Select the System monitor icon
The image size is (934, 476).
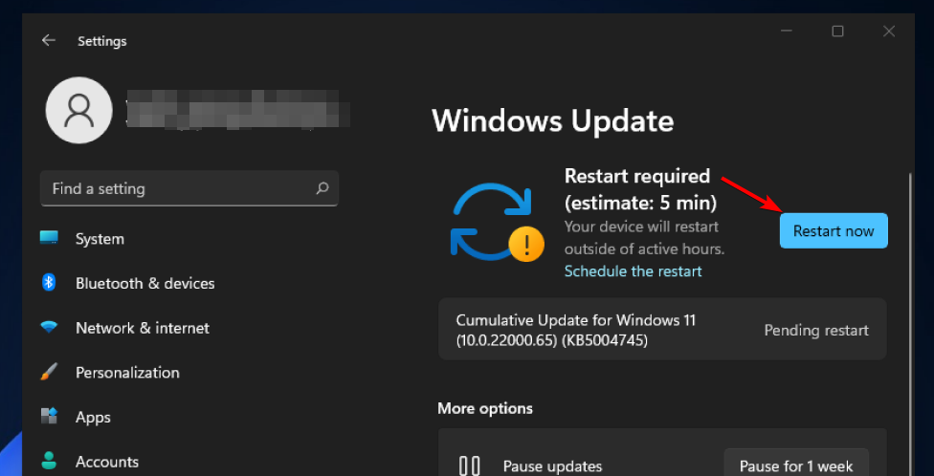tap(49, 238)
